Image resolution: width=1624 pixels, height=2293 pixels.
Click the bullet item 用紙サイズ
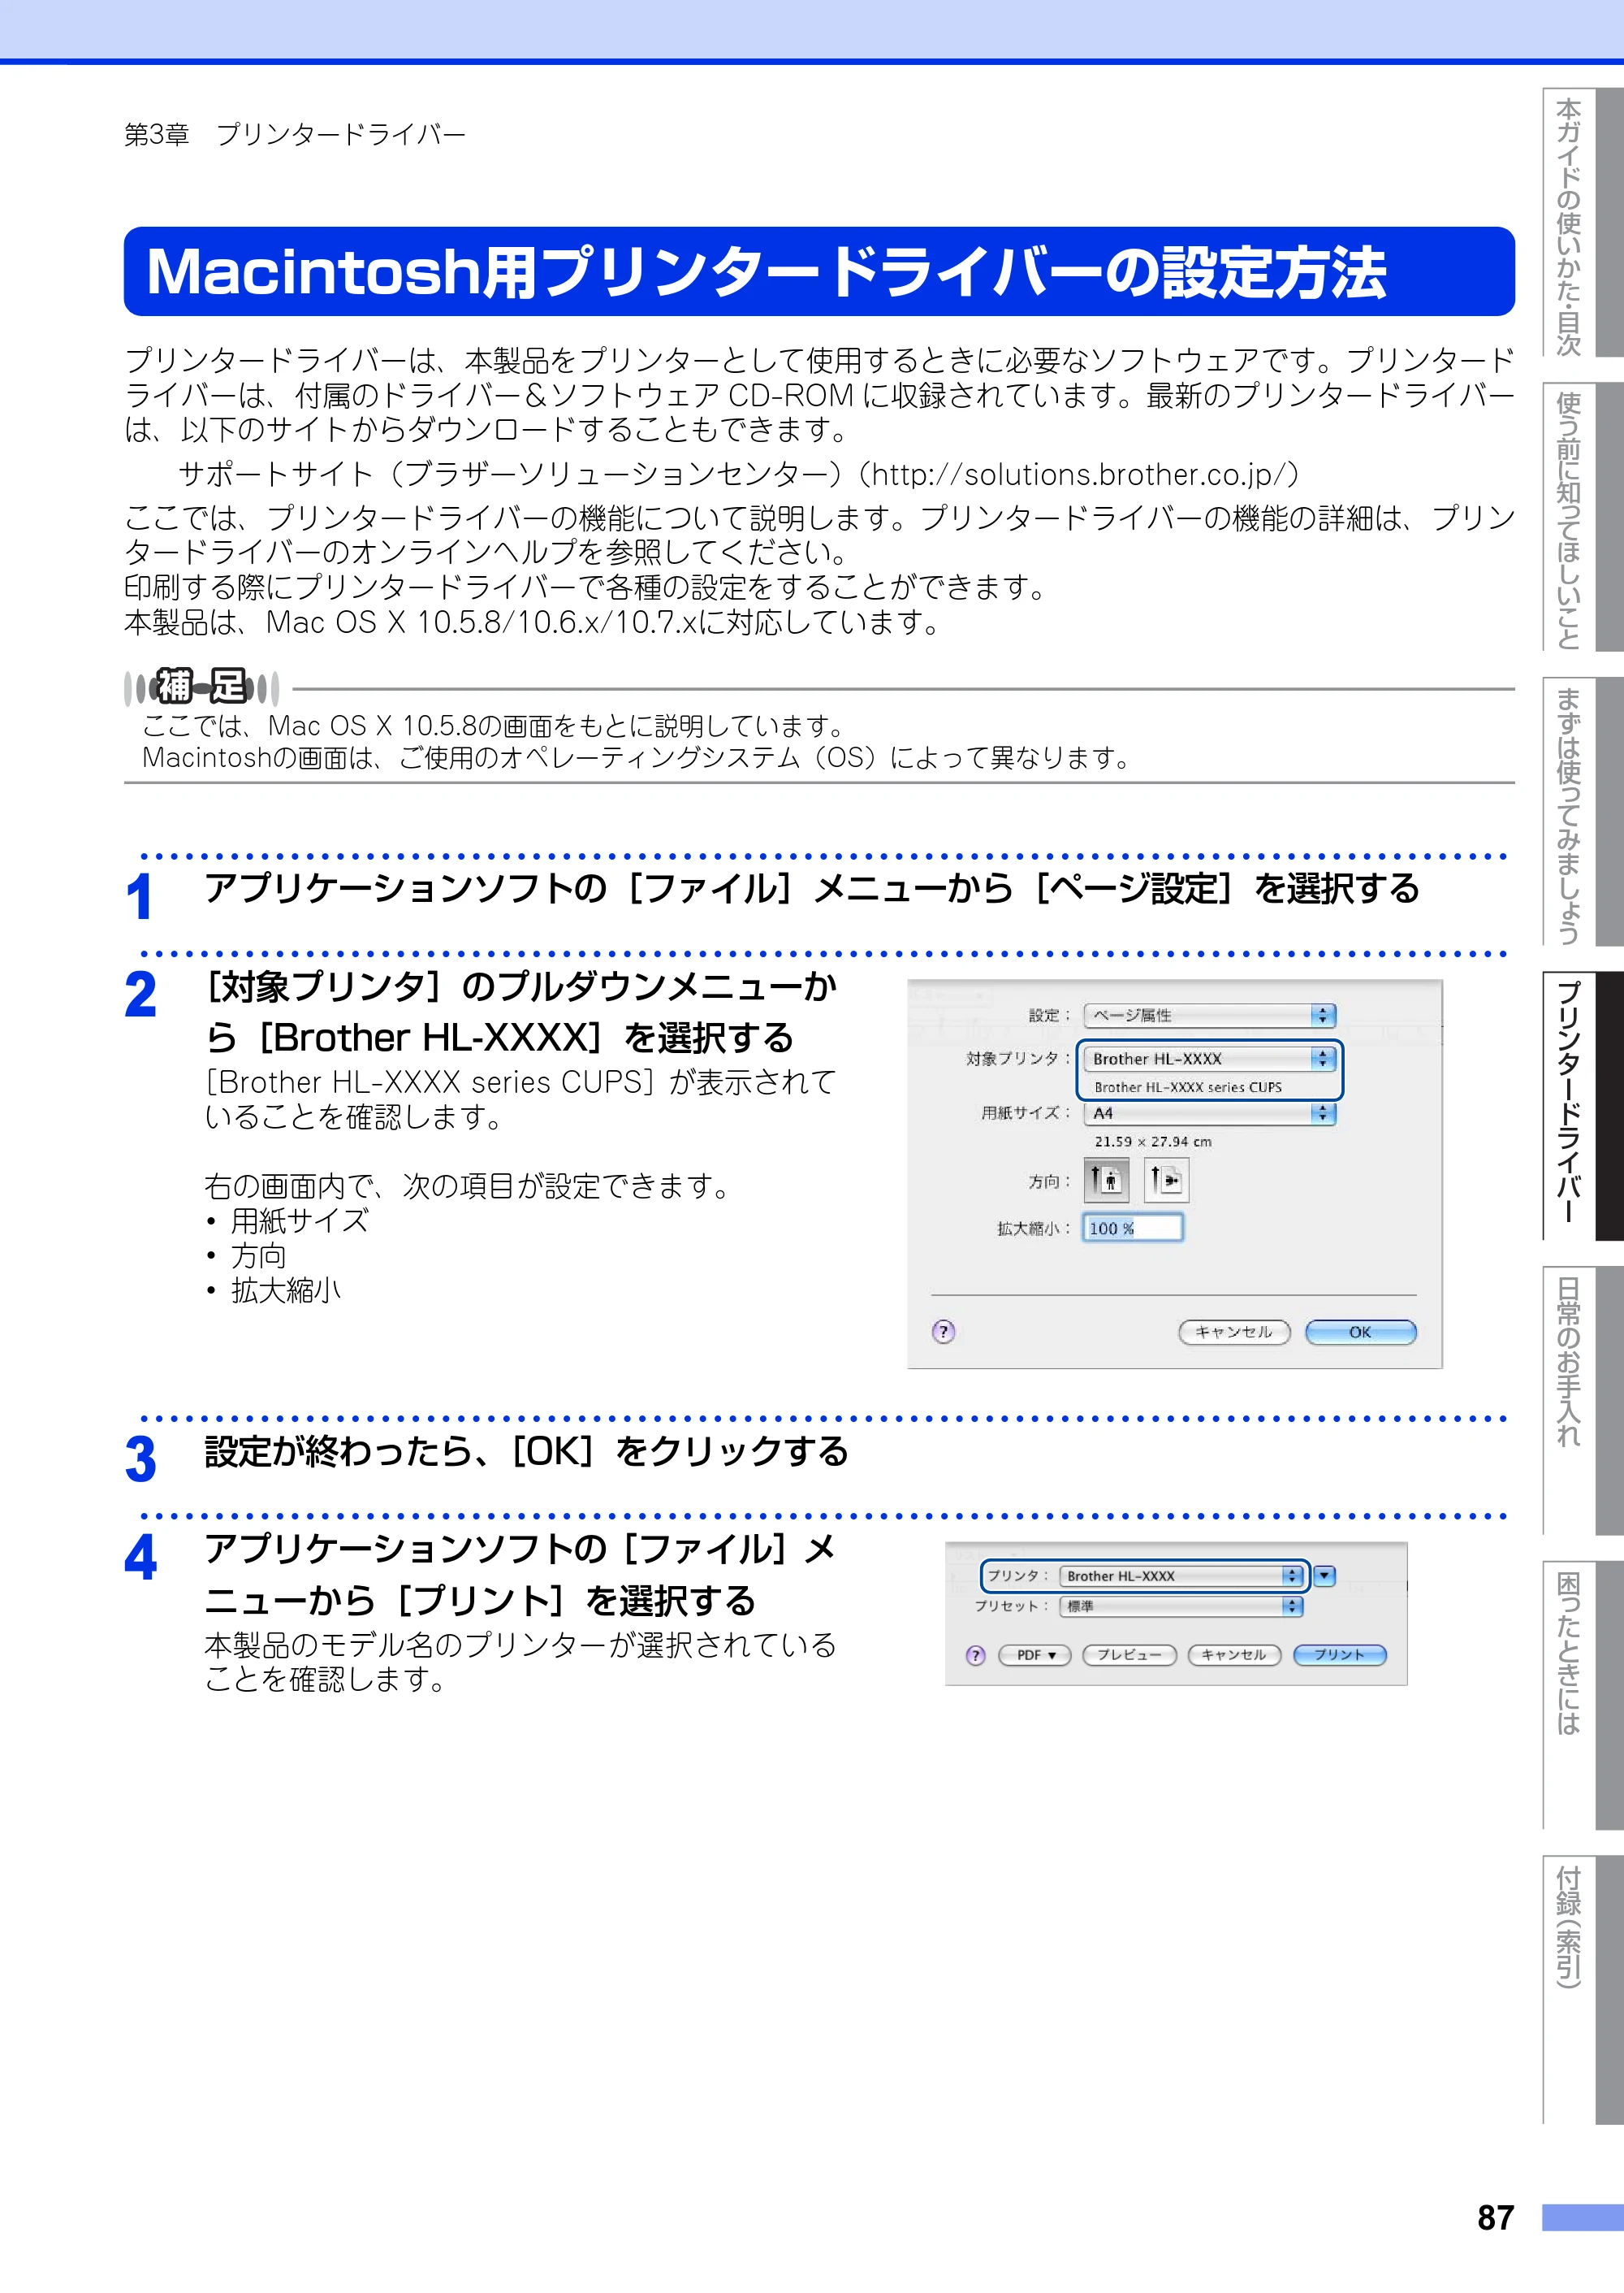pyautogui.click(x=300, y=1220)
